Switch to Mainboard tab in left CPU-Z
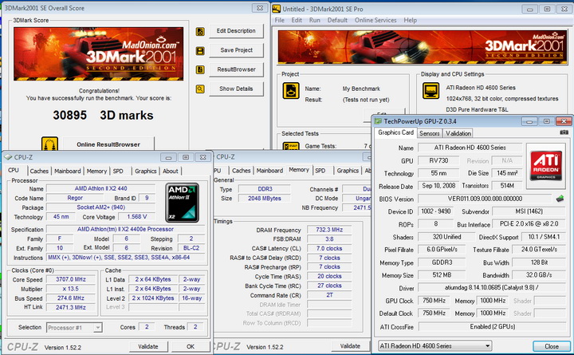The height and width of the screenshot is (355, 574). 67,171
